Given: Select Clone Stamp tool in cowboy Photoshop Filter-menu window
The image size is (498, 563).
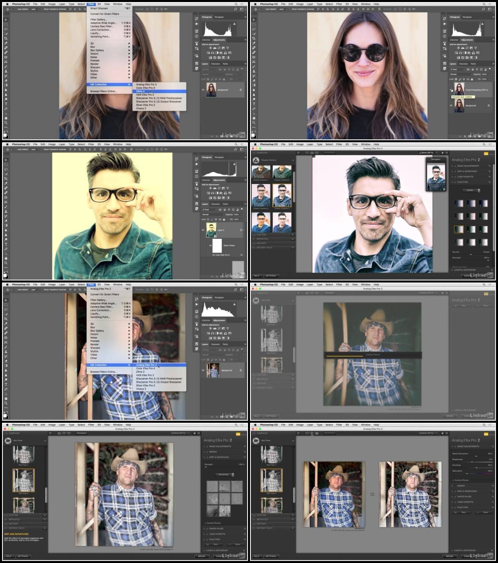Looking at the screenshot, I should [x=6, y=351].
